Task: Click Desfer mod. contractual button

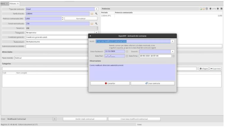Action: pyautogui.click(x=85, y=119)
